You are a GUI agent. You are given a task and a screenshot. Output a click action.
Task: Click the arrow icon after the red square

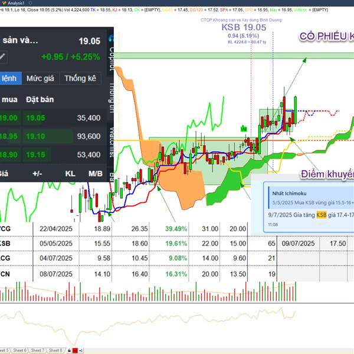[81, 350]
